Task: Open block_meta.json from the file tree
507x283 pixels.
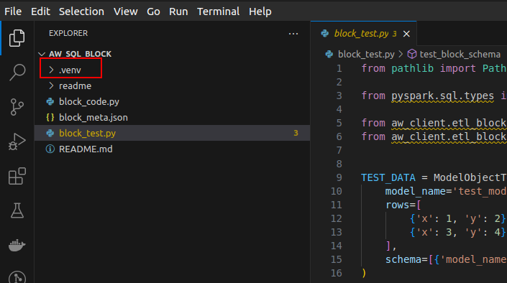Action: pos(93,118)
